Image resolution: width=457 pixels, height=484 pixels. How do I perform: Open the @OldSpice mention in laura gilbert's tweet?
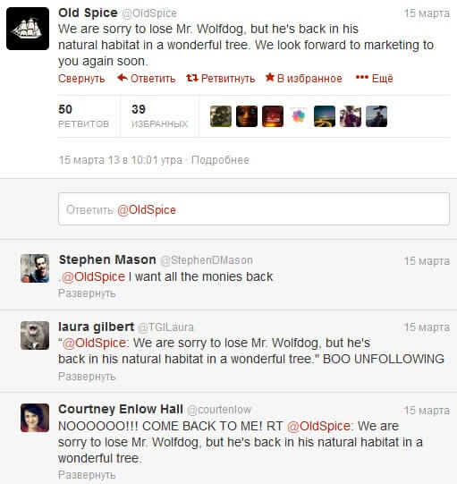(x=94, y=343)
